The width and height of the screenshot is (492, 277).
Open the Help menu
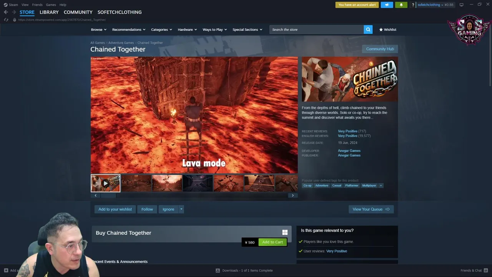tap(63, 5)
